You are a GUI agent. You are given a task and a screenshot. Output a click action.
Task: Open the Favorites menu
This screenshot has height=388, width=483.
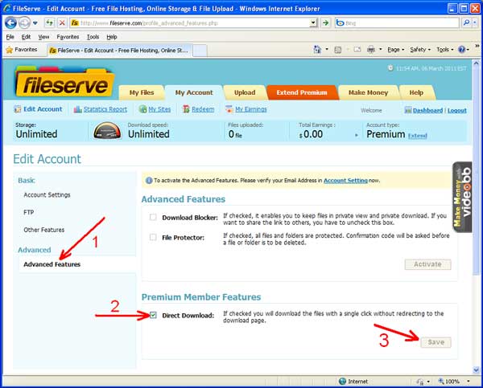coord(68,37)
